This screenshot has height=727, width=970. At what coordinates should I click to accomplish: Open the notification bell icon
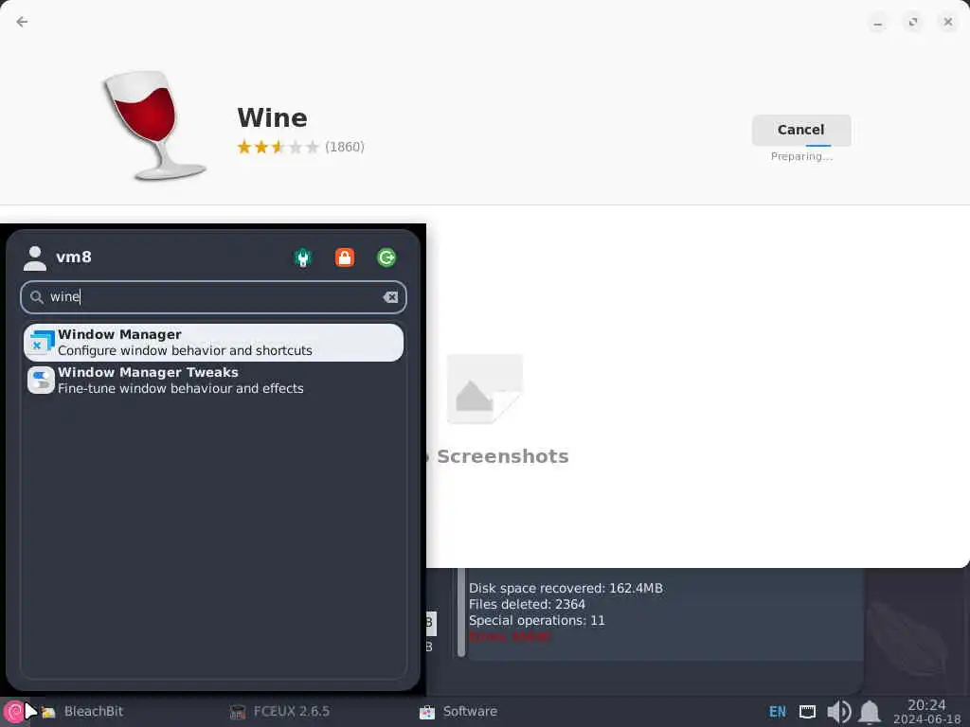[x=870, y=712]
